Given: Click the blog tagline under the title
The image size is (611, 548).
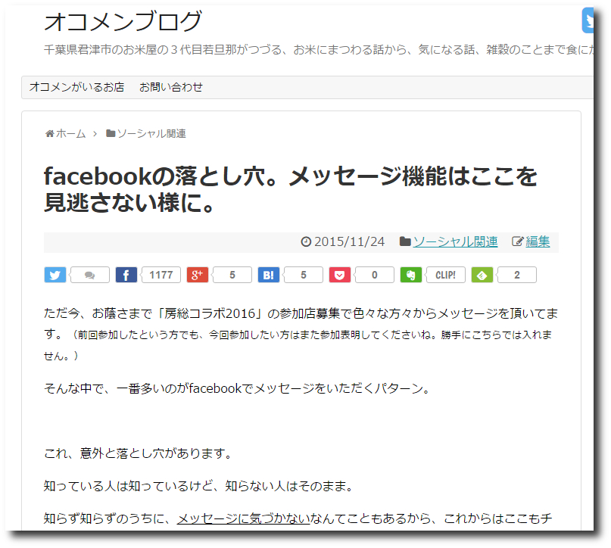Looking at the screenshot, I should [319, 49].
